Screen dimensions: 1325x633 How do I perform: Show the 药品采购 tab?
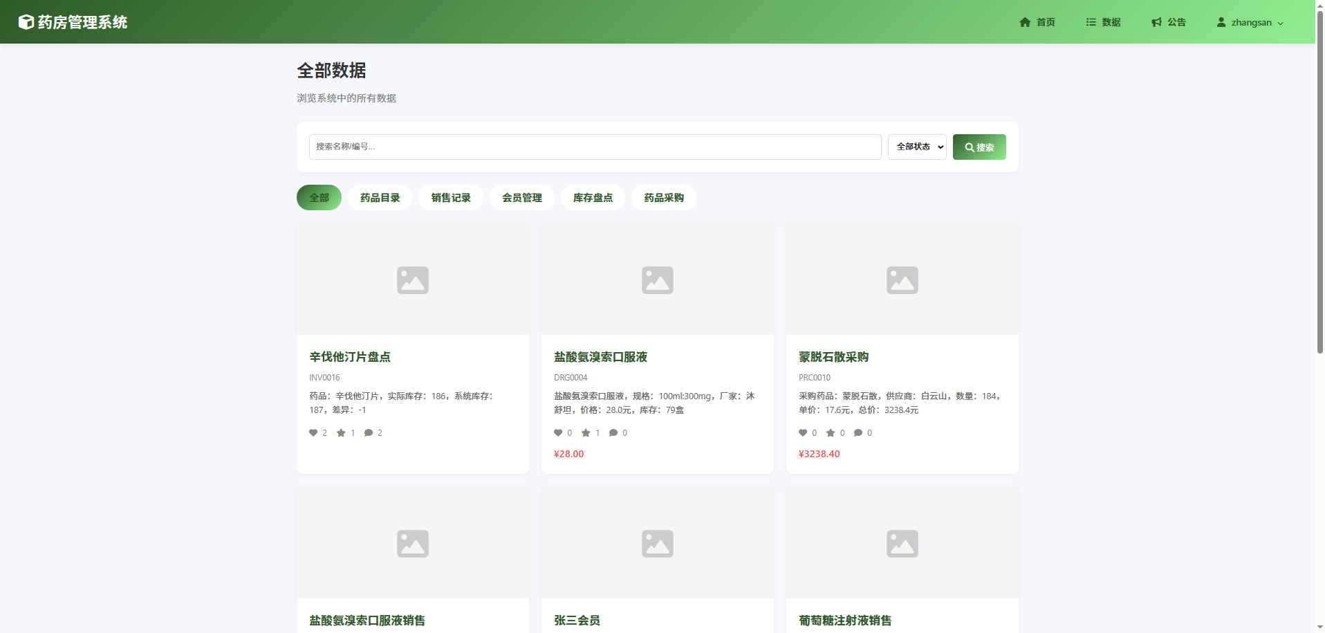pyautogui.click(x=664, y=198)
